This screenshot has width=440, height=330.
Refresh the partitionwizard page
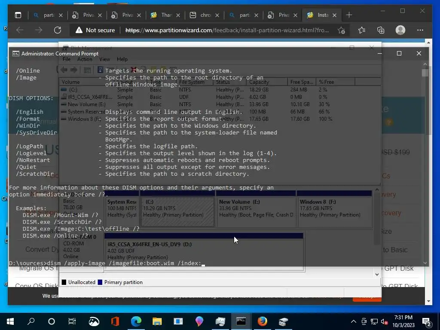click(58, 30)
